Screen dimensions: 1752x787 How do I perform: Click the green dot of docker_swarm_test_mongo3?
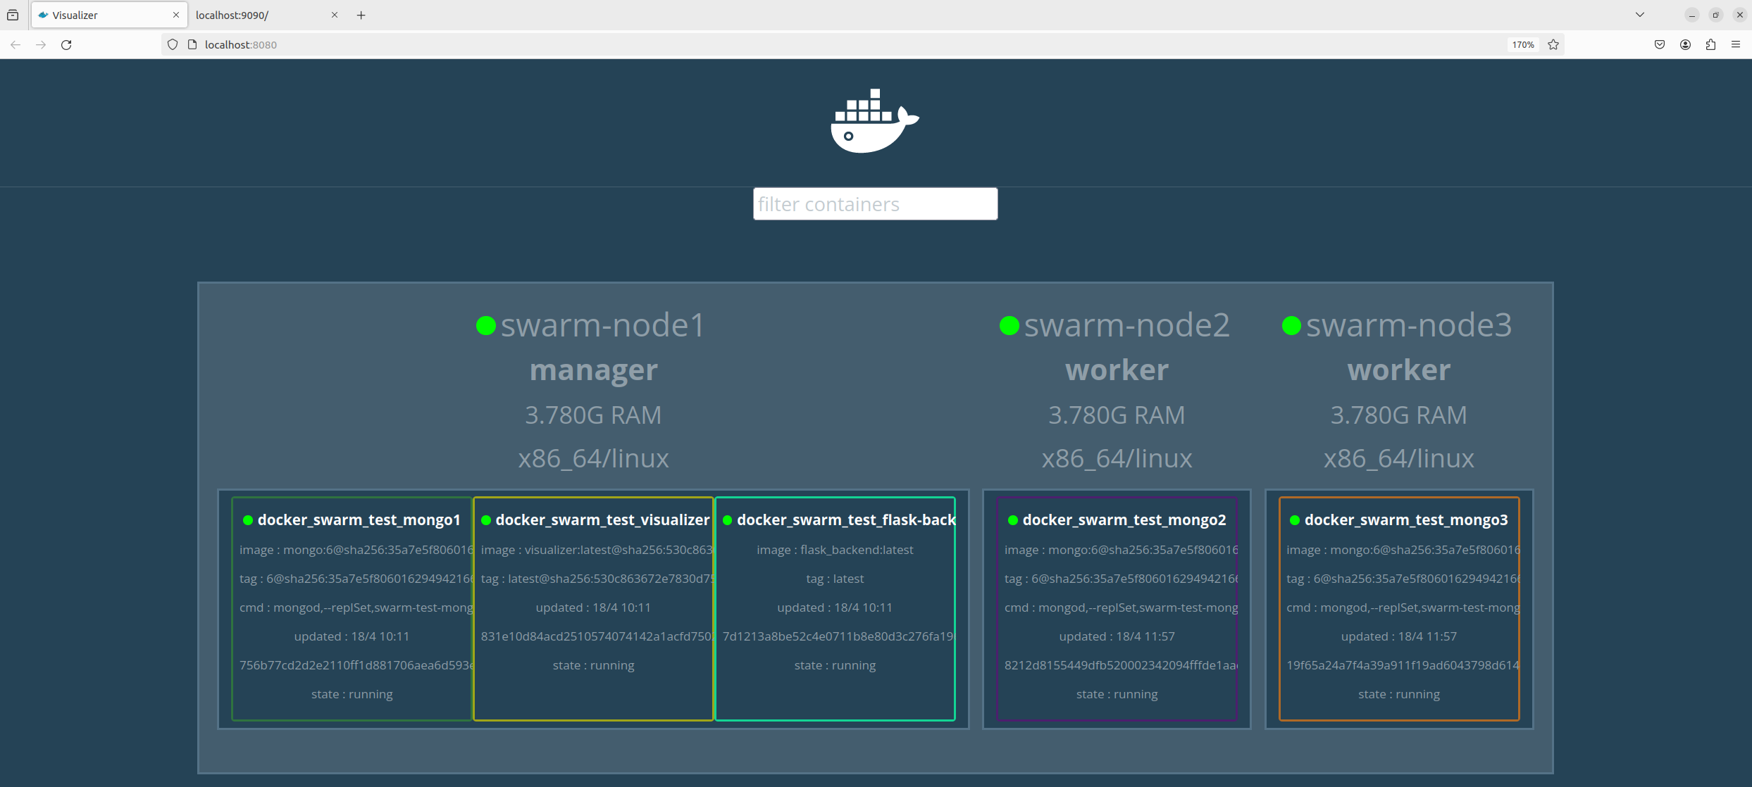point(1294,520)
